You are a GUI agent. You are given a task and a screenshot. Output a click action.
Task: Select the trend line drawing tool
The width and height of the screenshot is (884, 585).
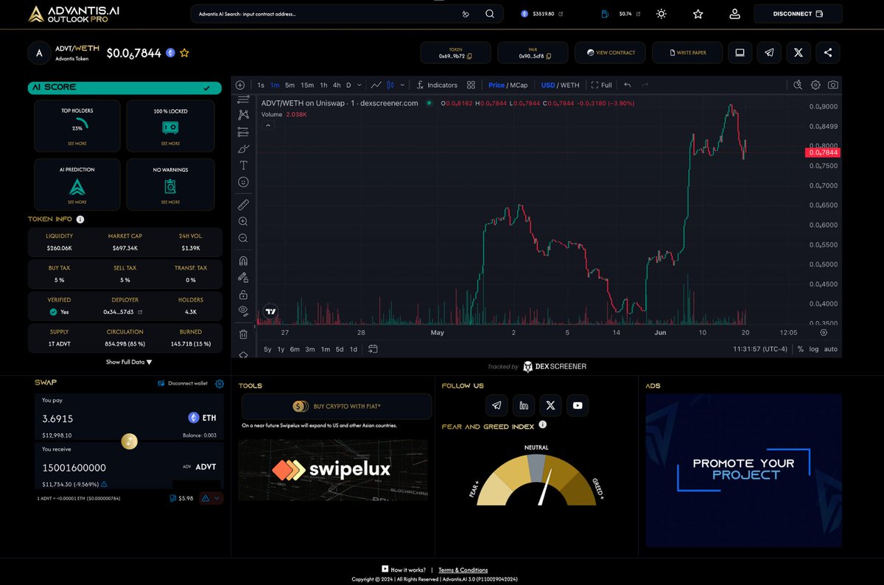(244, 99)
